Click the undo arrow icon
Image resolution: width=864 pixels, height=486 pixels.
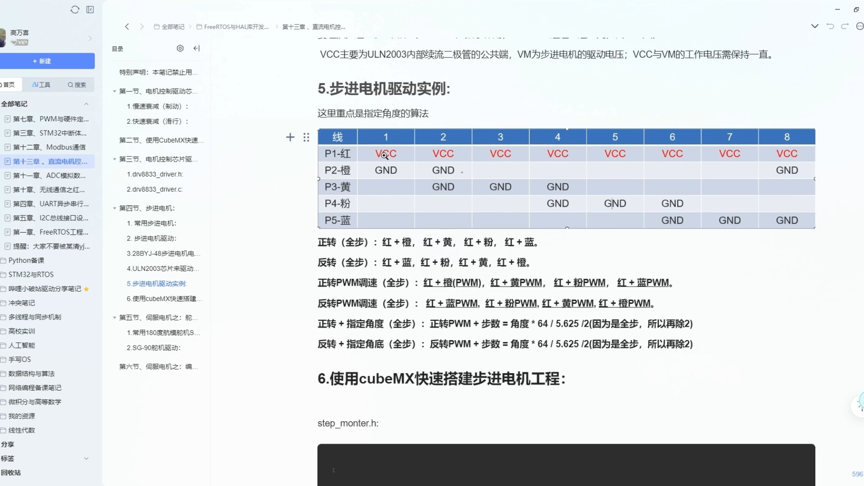(x=830, y=26)
